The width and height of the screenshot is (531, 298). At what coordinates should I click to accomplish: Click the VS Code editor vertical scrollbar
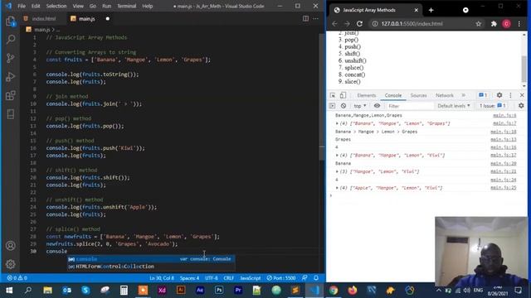[322, 96]
